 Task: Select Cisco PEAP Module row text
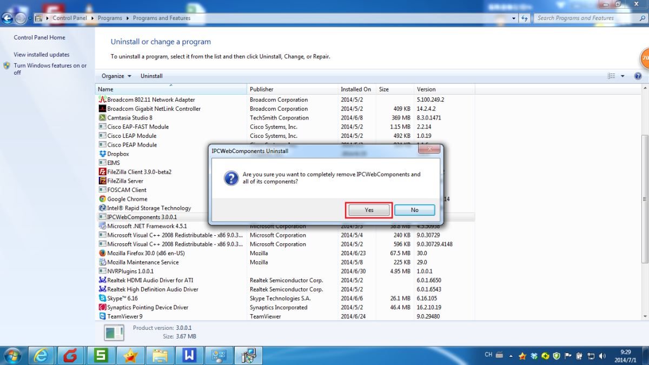132,145
